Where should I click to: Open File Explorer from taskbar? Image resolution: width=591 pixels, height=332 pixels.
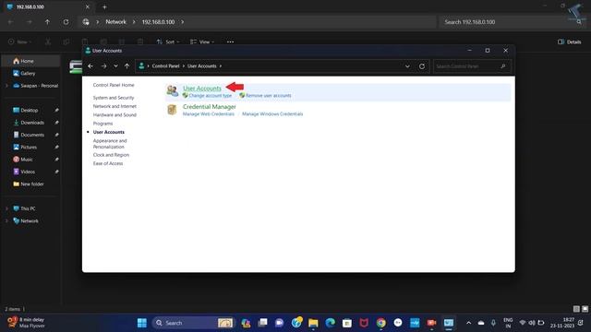click(313, 323)
